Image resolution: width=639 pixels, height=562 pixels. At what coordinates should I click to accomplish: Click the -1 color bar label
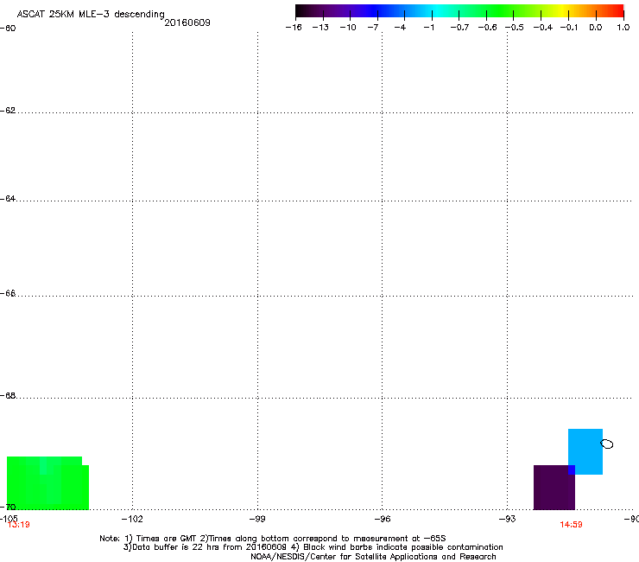[428, 28]
